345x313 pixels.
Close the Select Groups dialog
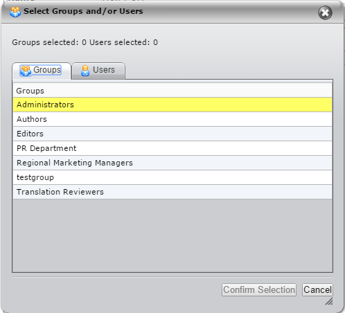click(x=325, y=12)
